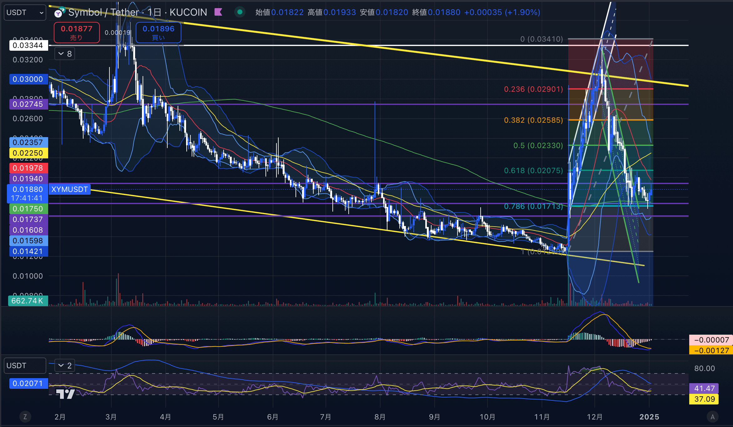Open the Symbol / Tether title
Screen dimensions: 733x427
point(138,12)
